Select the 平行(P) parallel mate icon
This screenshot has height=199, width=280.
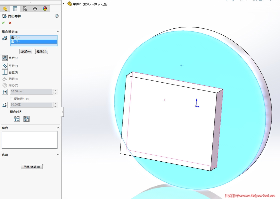pos(5,66)
